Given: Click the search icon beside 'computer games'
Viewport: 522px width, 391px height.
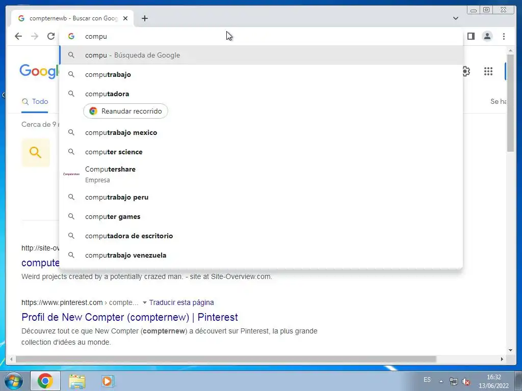Looking at the screenshot, I should click(x=71, y=216).
